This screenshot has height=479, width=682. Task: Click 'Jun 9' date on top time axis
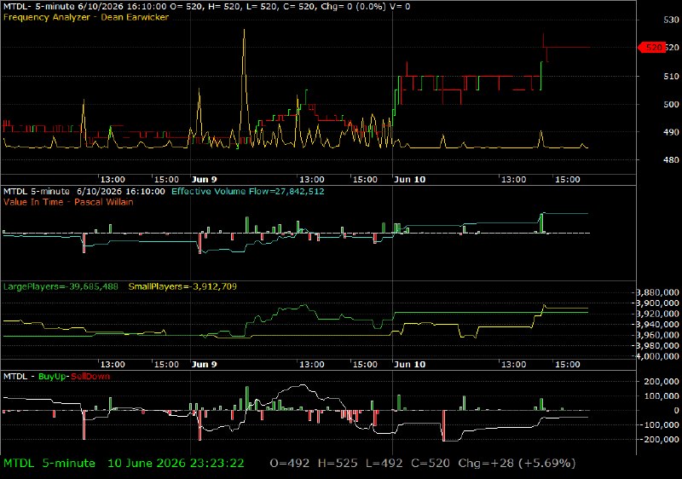pyautogui.click(x=204, y=180)
